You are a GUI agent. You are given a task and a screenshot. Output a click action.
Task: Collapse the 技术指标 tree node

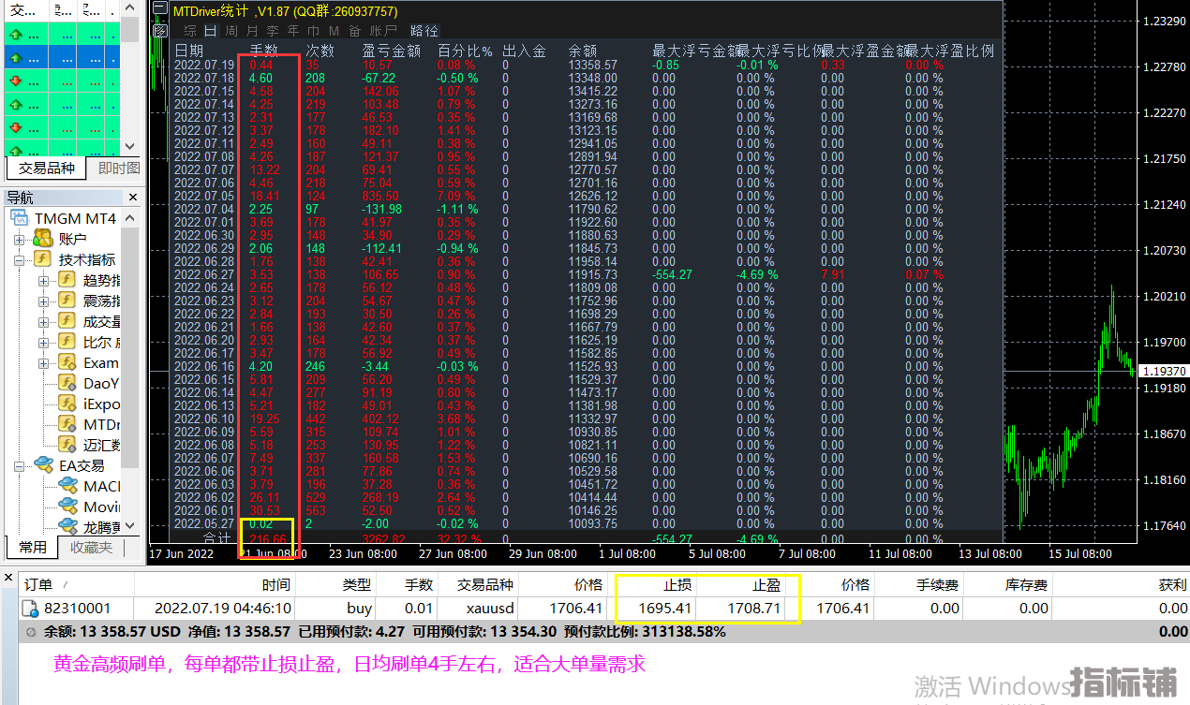19,259
